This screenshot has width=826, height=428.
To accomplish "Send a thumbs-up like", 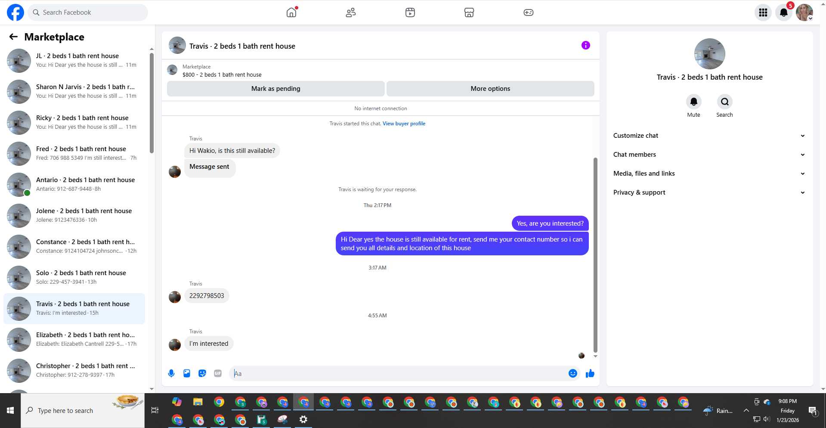I will (590, 373).
